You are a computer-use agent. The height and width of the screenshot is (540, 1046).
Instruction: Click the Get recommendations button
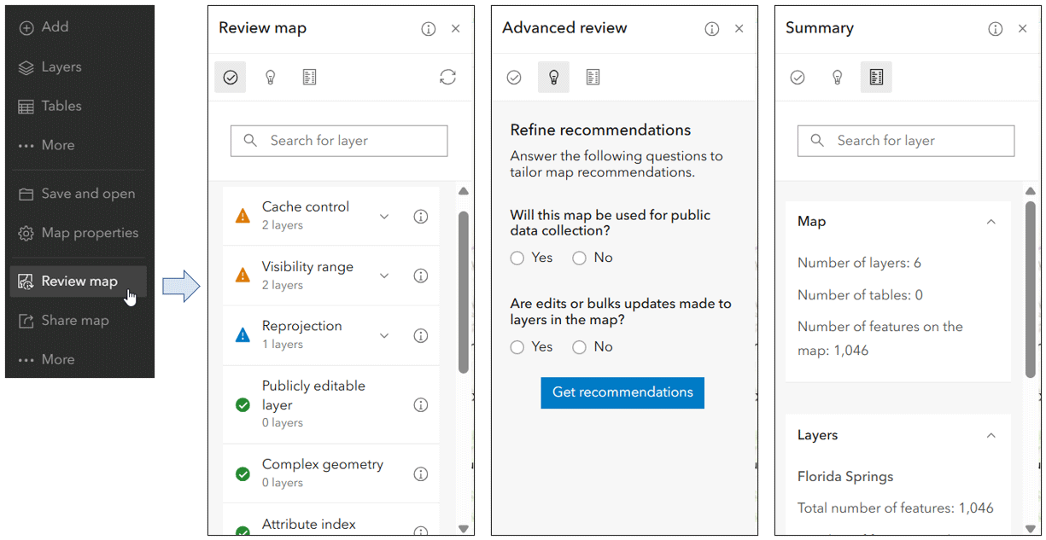[x=622, y=392]
